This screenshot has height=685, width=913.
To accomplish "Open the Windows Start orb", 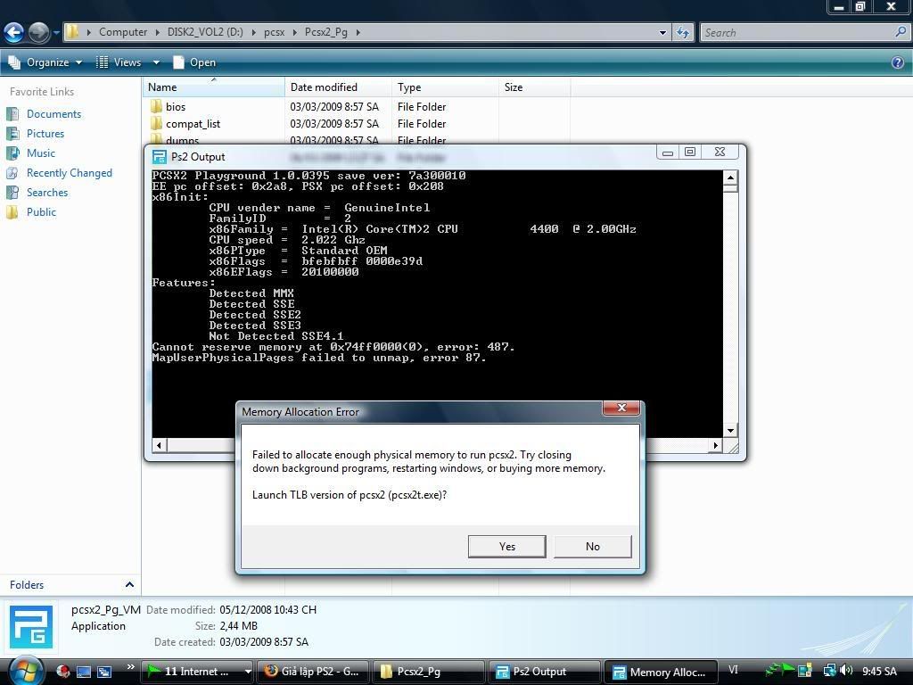I will (24, 671).
